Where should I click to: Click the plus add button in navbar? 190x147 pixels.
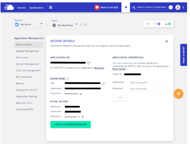click(126, 7)
